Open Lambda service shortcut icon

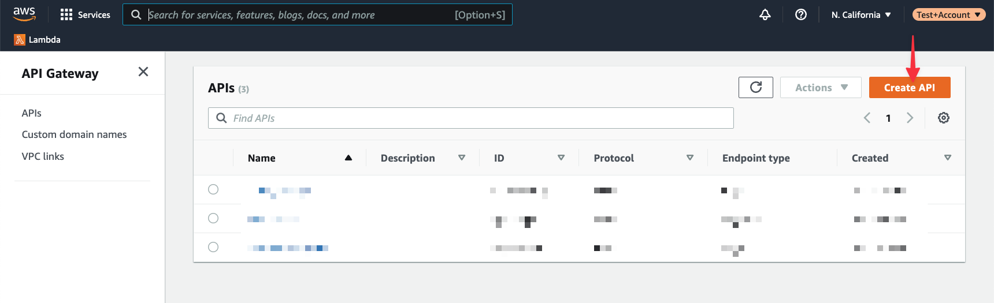[20, 40]
